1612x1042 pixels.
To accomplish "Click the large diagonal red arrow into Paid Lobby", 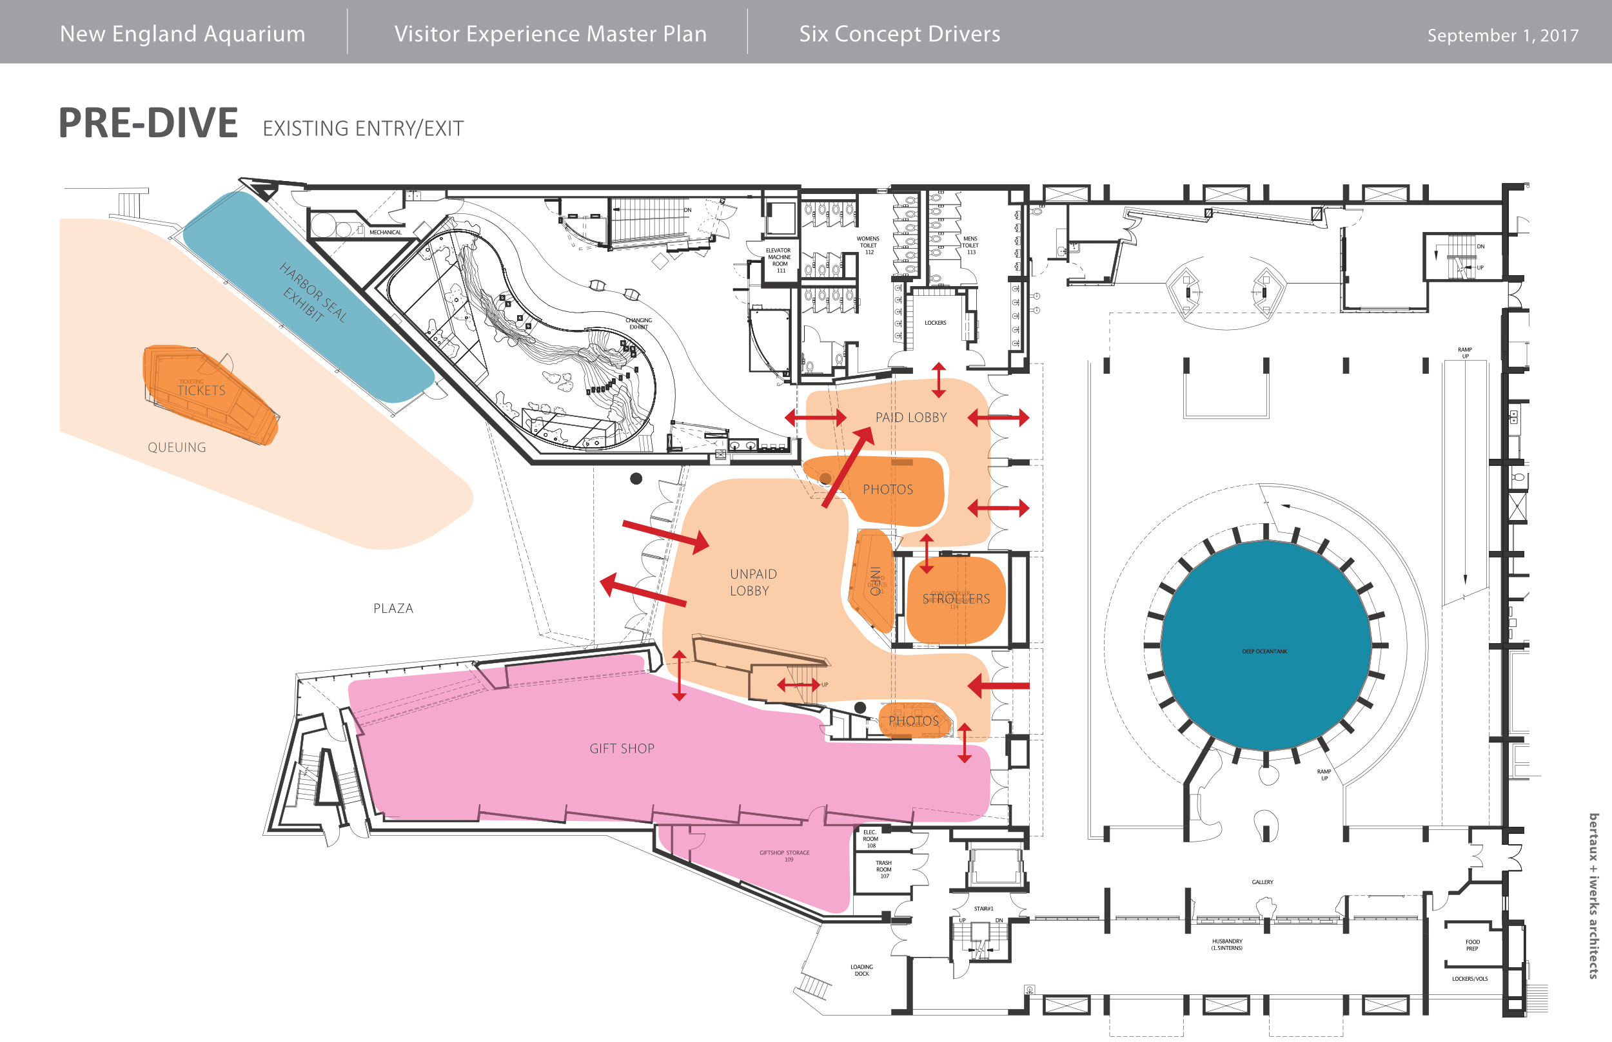I will click(847, 468).
